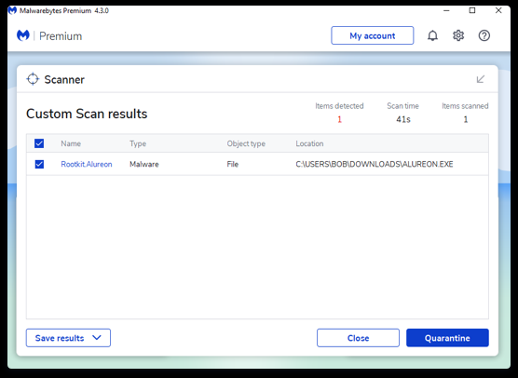Screen dimensions: 518x378
Task: Close the Malwarebytes window
Action: pyautogui.click(x=498, y=10)
